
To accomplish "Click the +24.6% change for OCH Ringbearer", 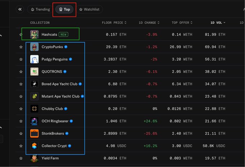I will coord(150,121).
